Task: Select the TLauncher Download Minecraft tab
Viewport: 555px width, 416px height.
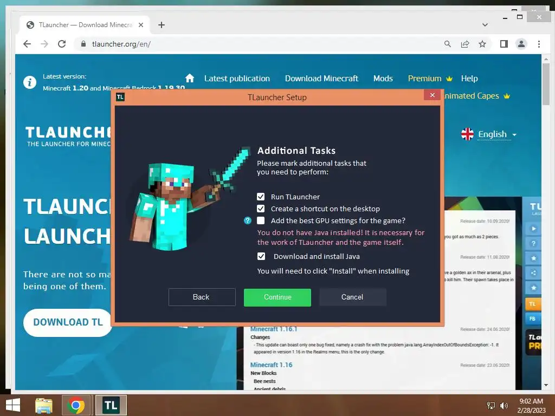Action: click(84, 25)
